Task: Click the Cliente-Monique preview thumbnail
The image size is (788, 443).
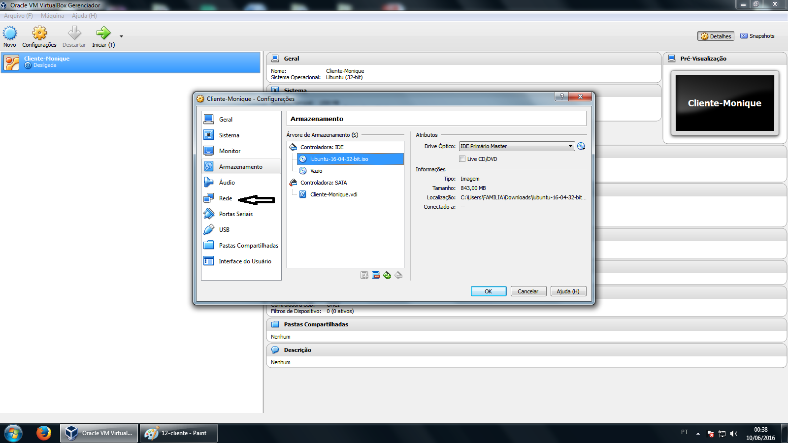Action: [725, 103]
